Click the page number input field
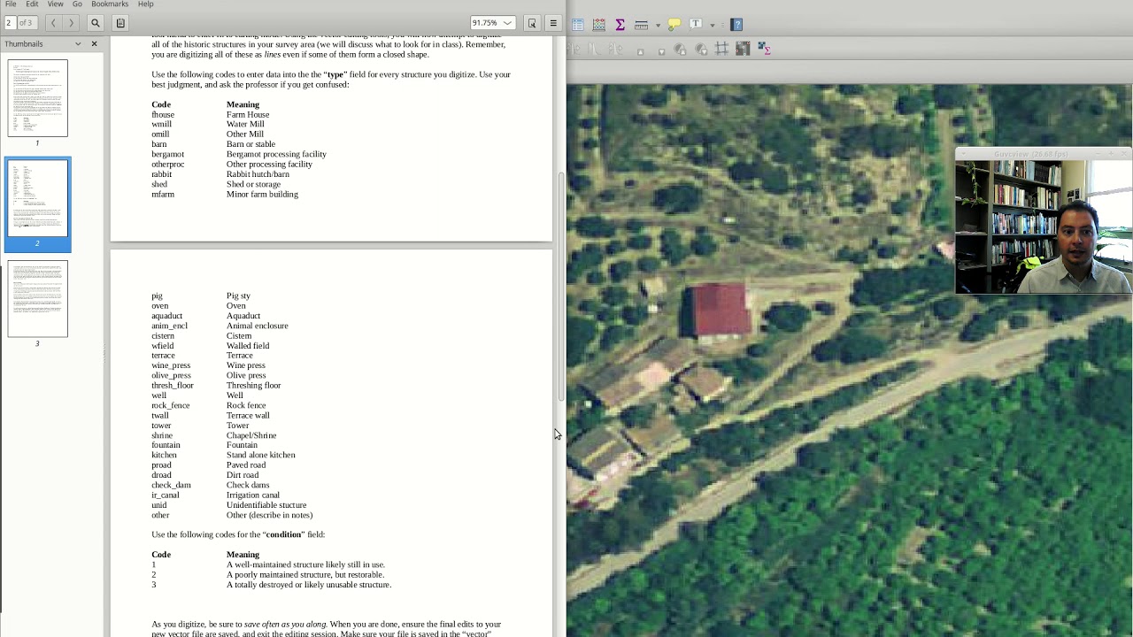The image size is (1133, 637). click(9, 23)
